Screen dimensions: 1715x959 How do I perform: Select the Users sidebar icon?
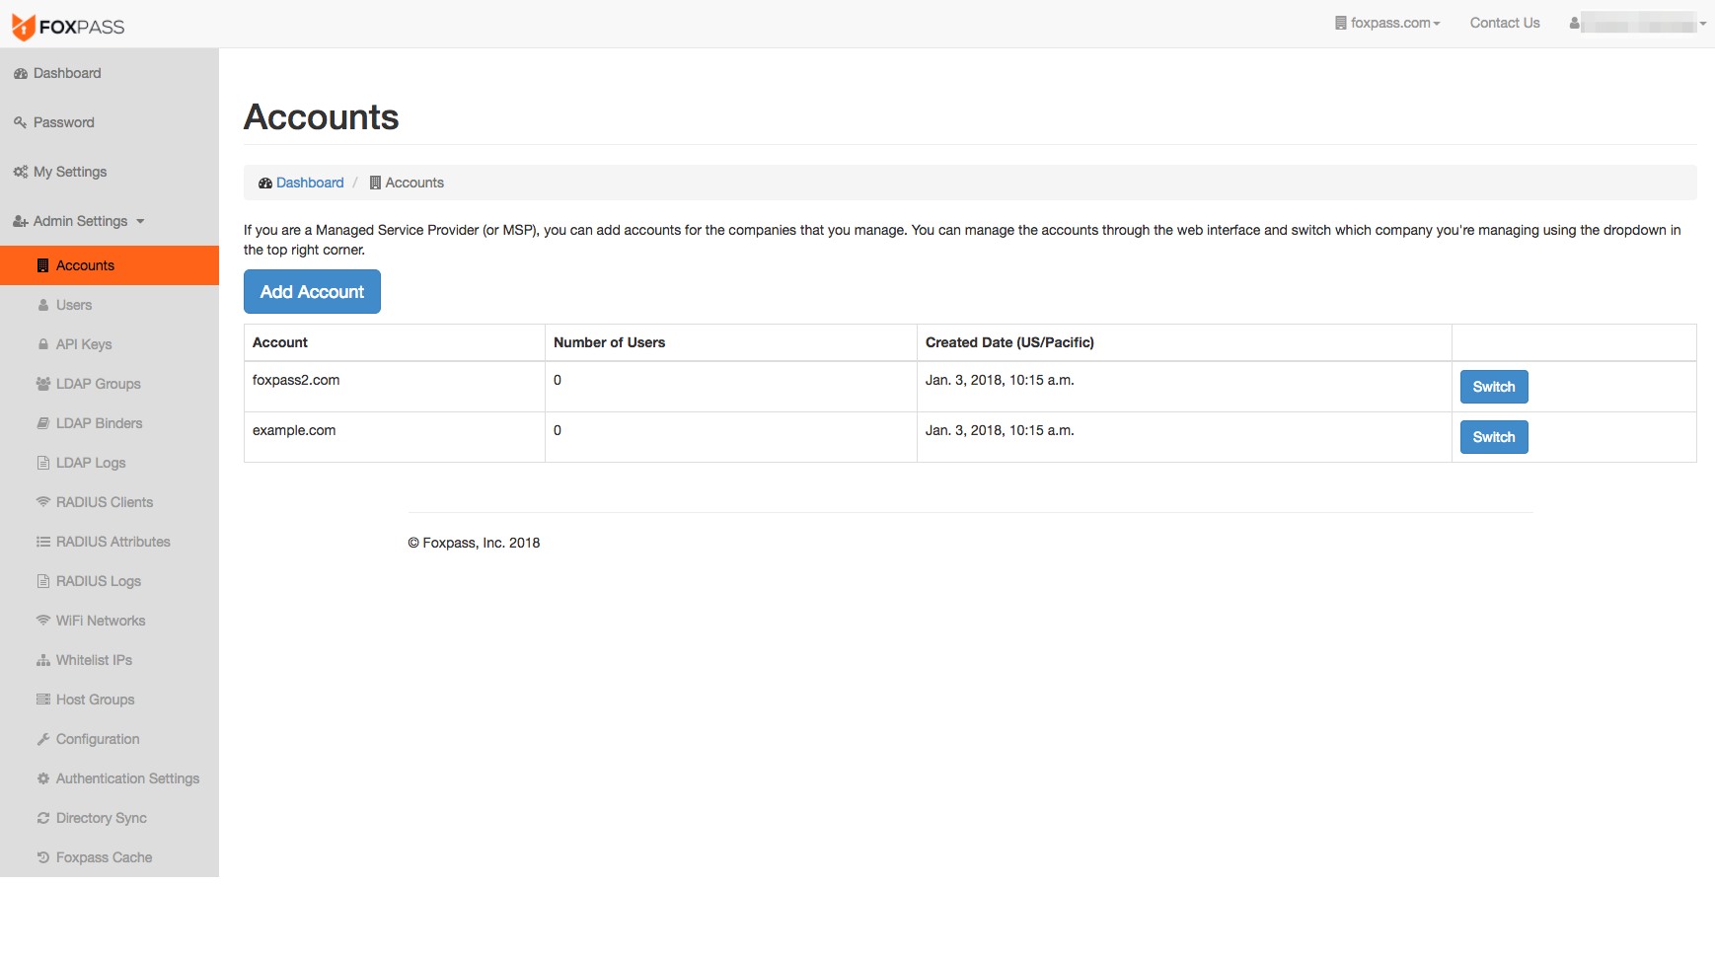(45, 305)
